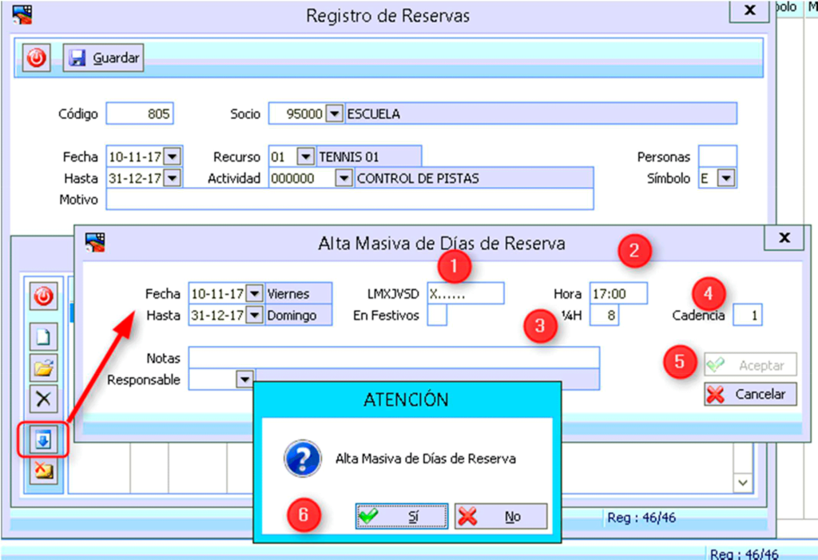This screenshot has height=560, width=818.
Task: Close the Alta Masiva dialog window
Action: [x=784, y=238]
